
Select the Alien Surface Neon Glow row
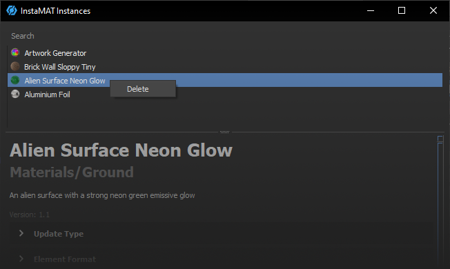click(225, 80)
